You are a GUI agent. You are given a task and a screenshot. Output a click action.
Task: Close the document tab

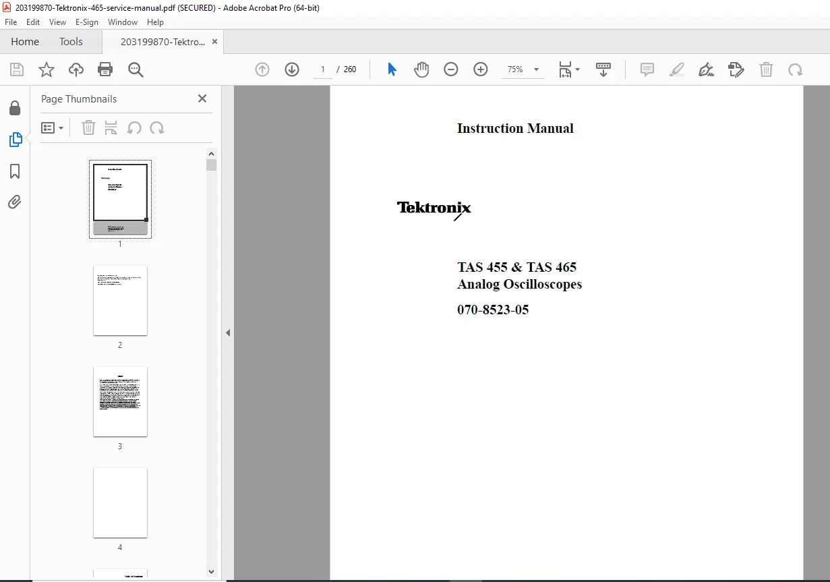[x=215, y=42]
